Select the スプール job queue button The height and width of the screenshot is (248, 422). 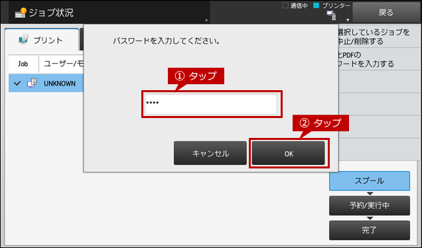(369, 181)
